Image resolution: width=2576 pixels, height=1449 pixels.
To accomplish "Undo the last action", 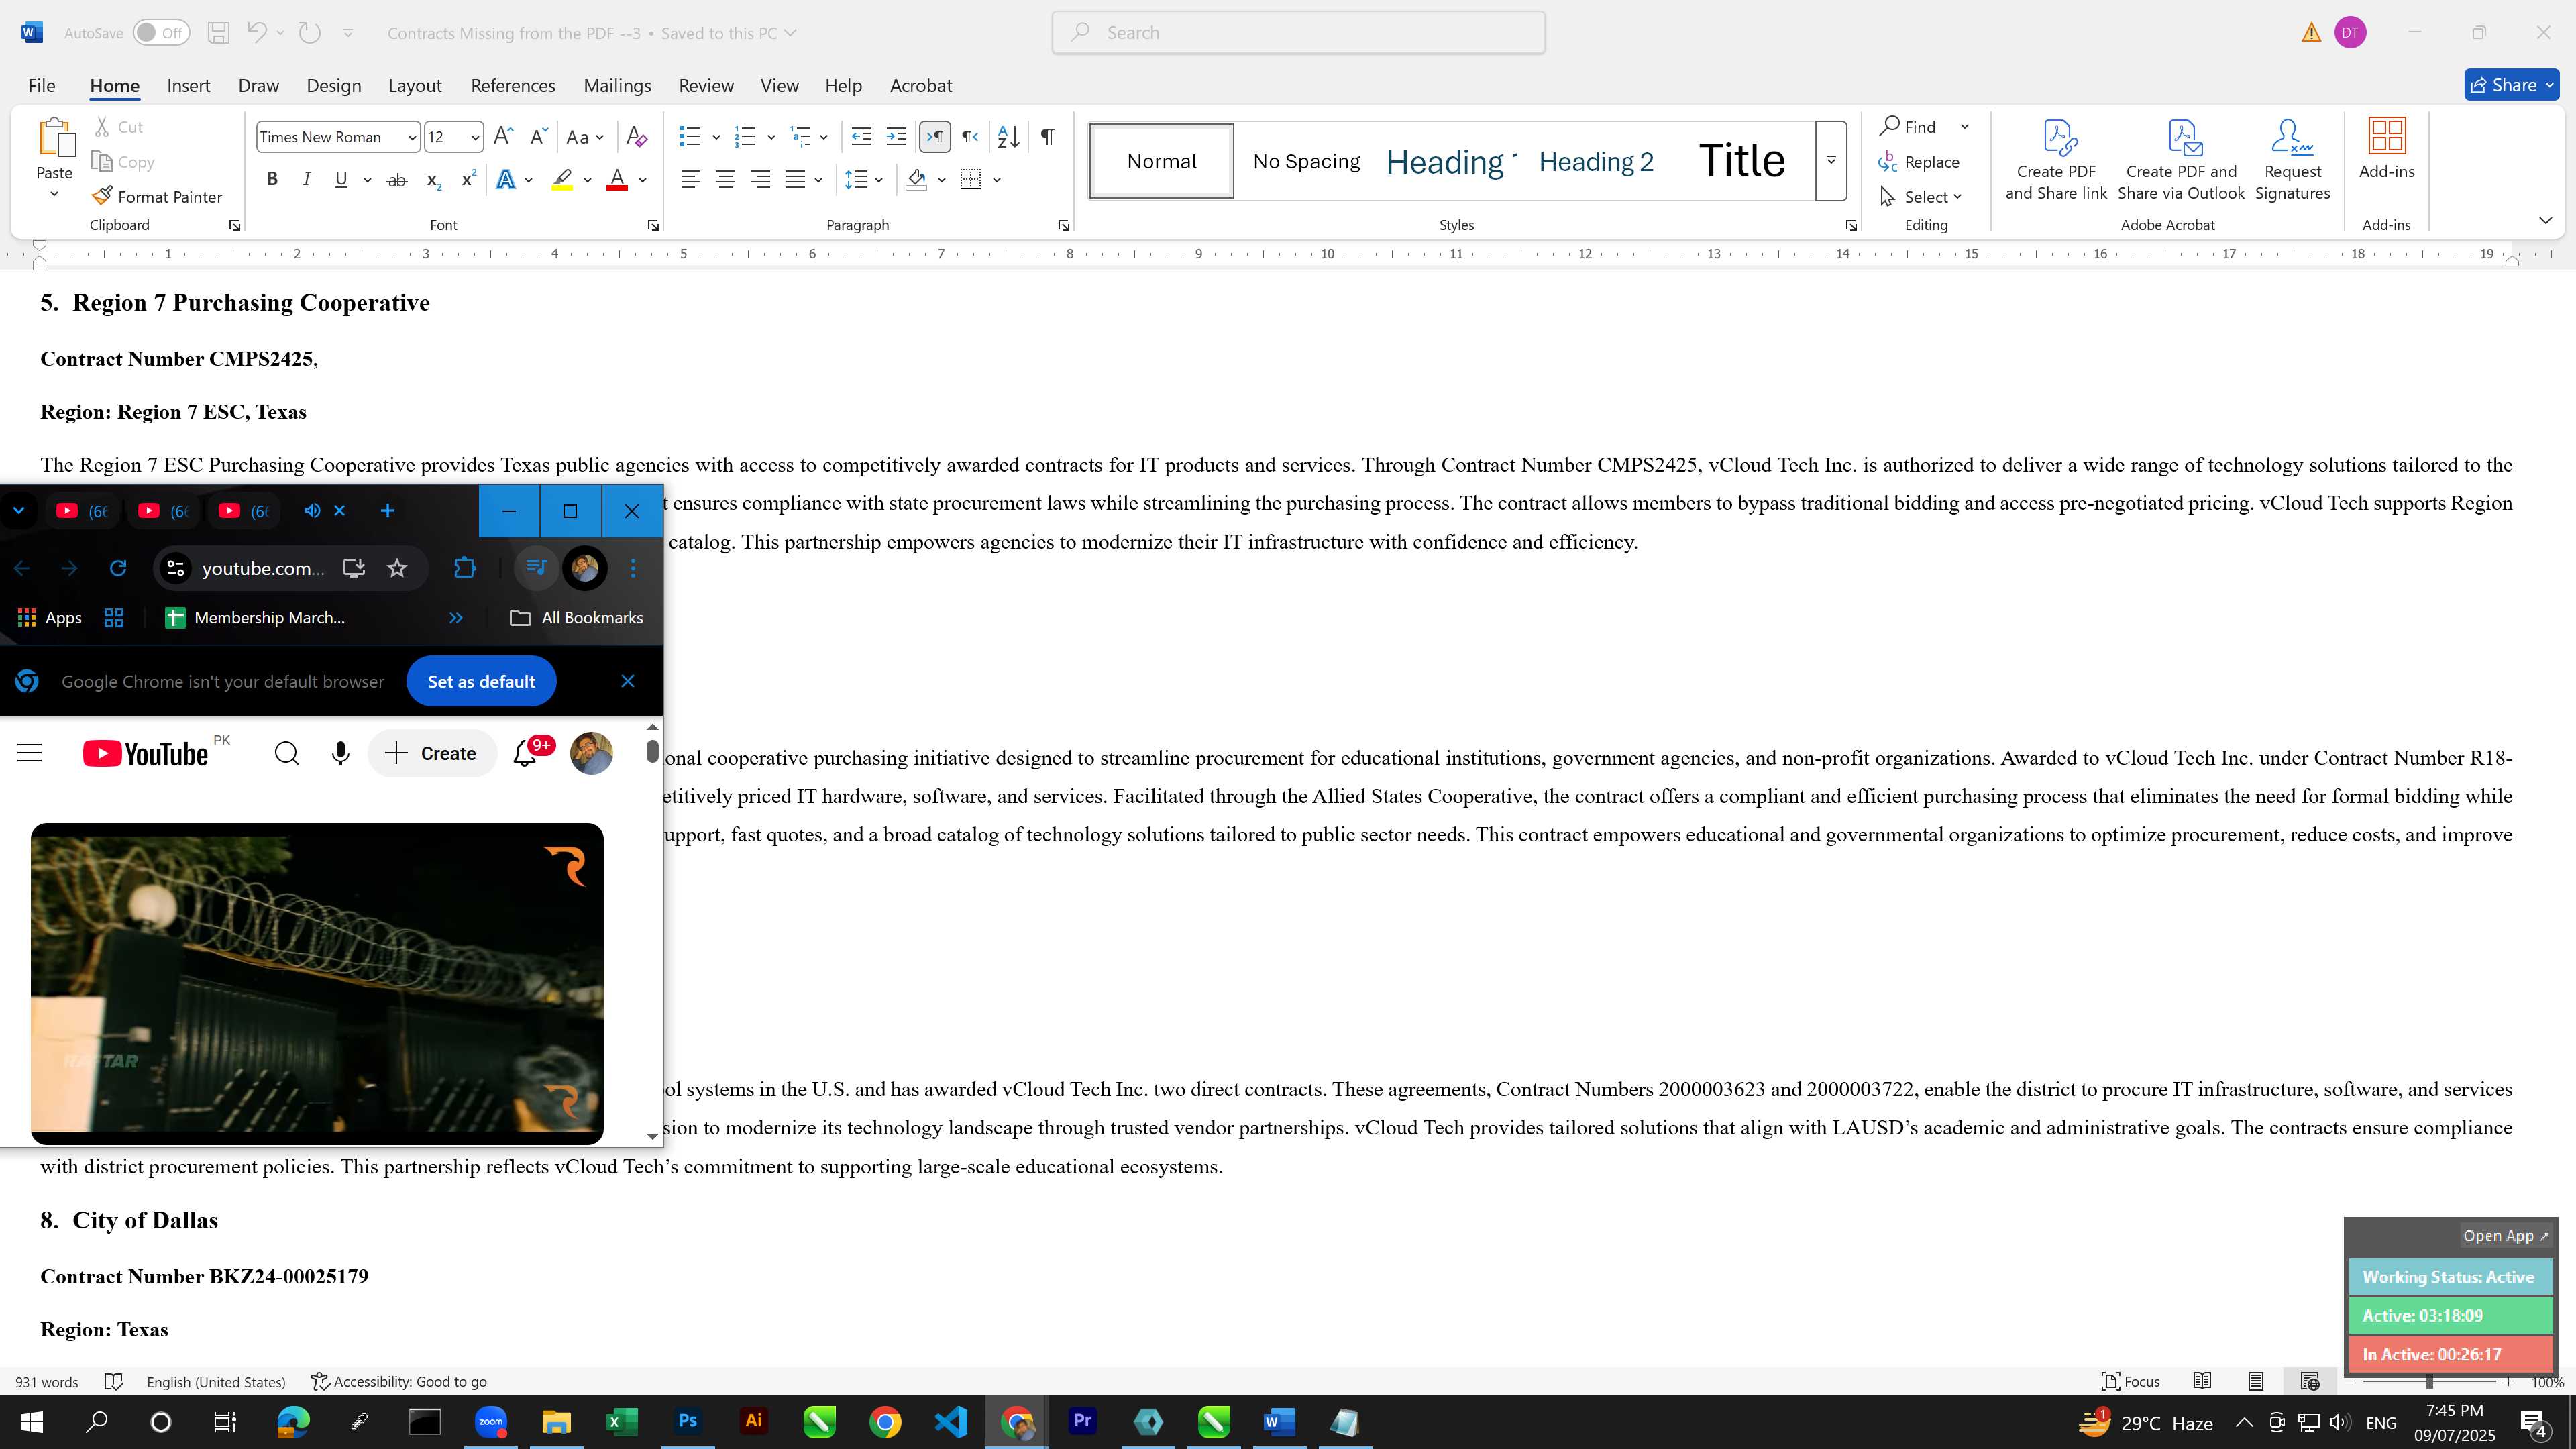I will point(257,33).
